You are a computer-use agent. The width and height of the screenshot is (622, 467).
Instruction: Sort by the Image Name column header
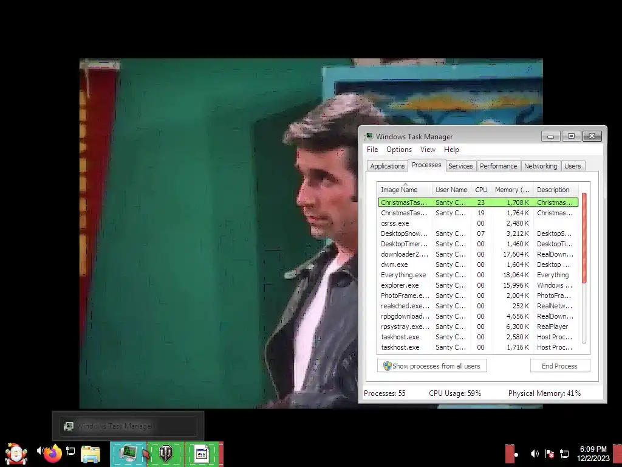click(405, 190)
